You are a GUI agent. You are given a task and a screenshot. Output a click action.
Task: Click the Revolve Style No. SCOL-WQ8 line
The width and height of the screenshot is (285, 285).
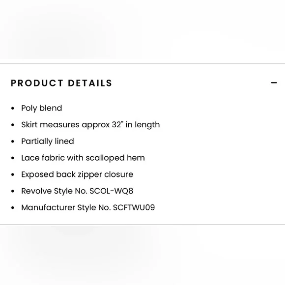point(77,191)
